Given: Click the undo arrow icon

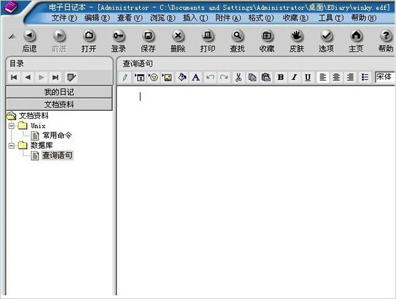Looking at the screenshot, I should click(x=210, y=77).
